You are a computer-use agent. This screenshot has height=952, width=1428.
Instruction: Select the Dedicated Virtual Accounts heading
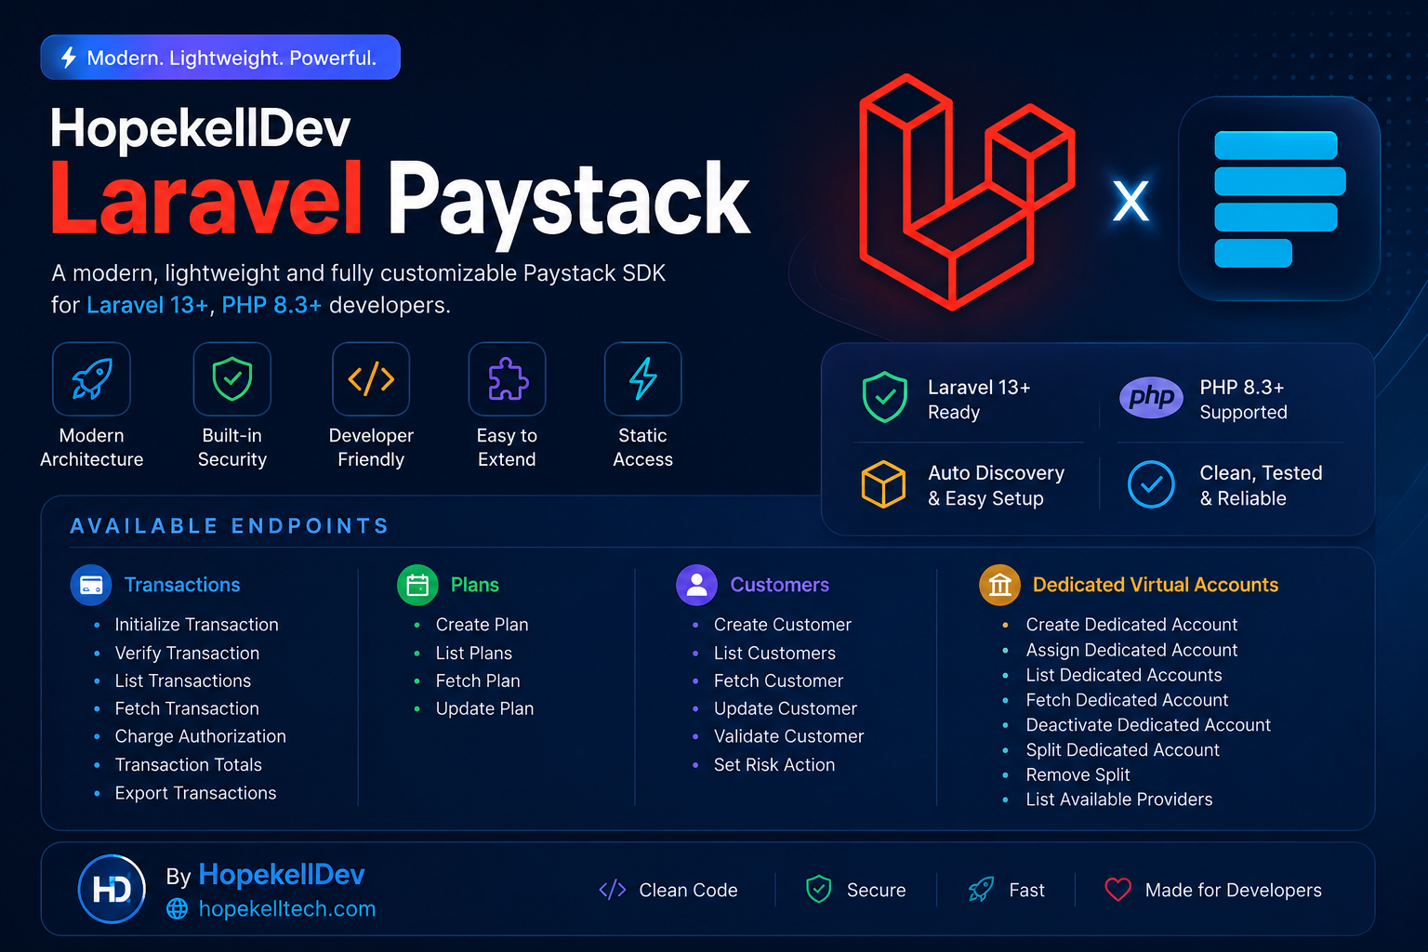1156,585
